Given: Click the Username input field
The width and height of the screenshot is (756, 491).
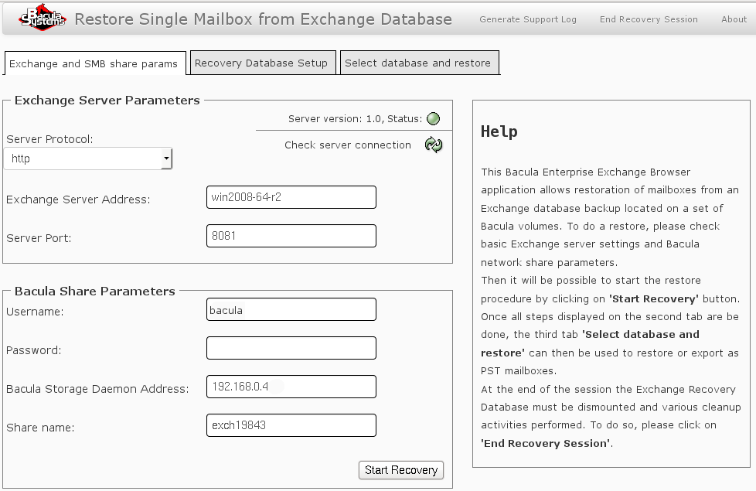Looking at the screenshot, I should [291, 309].
